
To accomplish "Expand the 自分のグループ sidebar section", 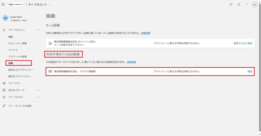I will click(38, 90).
